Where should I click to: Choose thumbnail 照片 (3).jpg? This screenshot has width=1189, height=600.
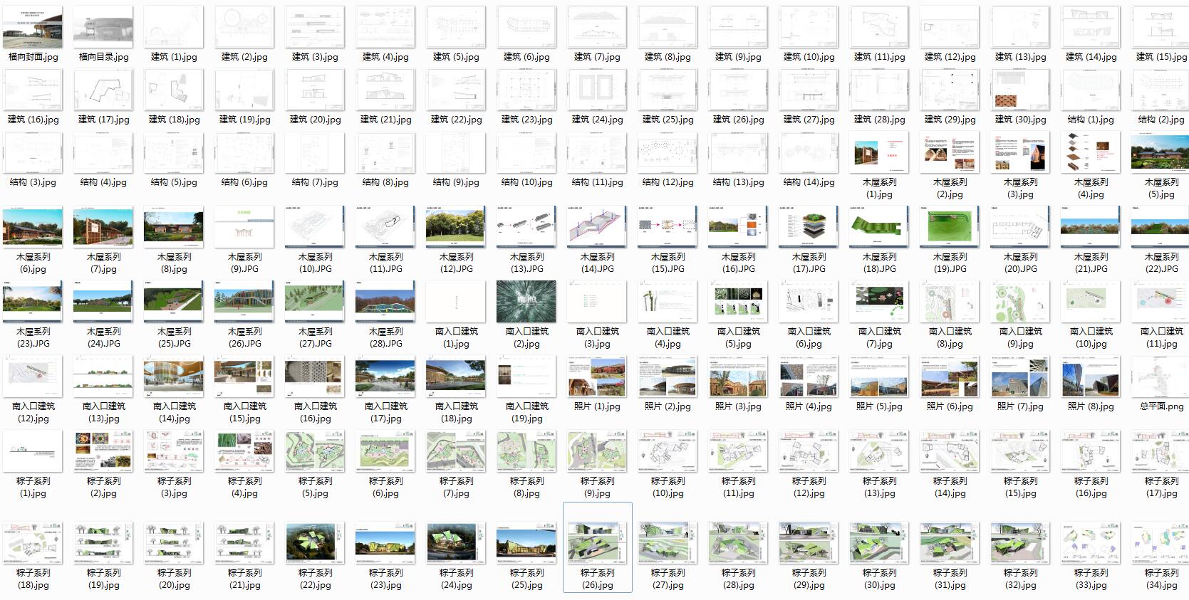coord(738,377)
